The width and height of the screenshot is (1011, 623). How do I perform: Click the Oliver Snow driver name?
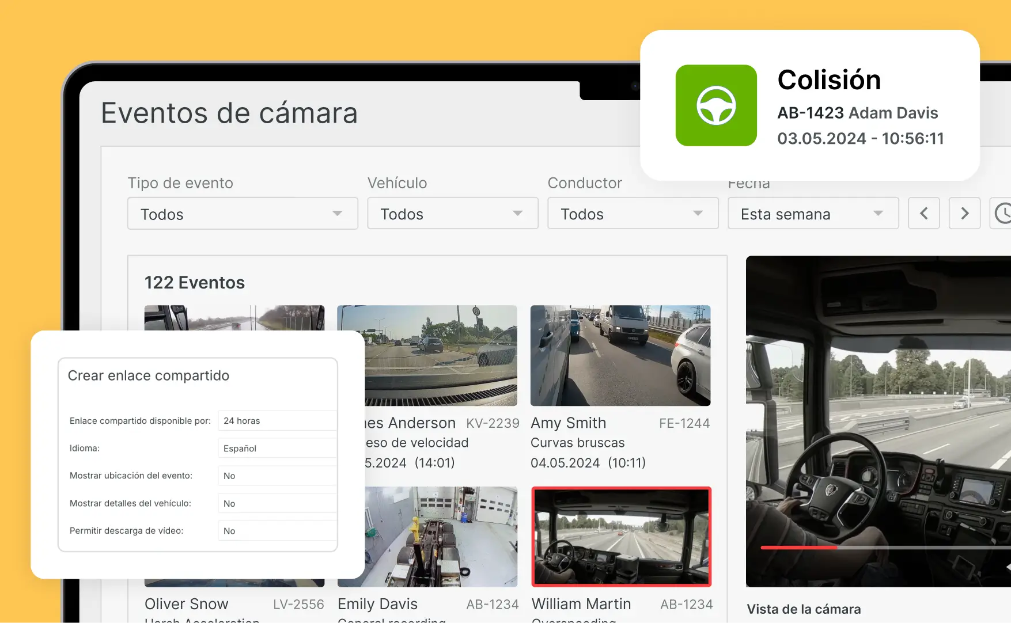point(187,604)
